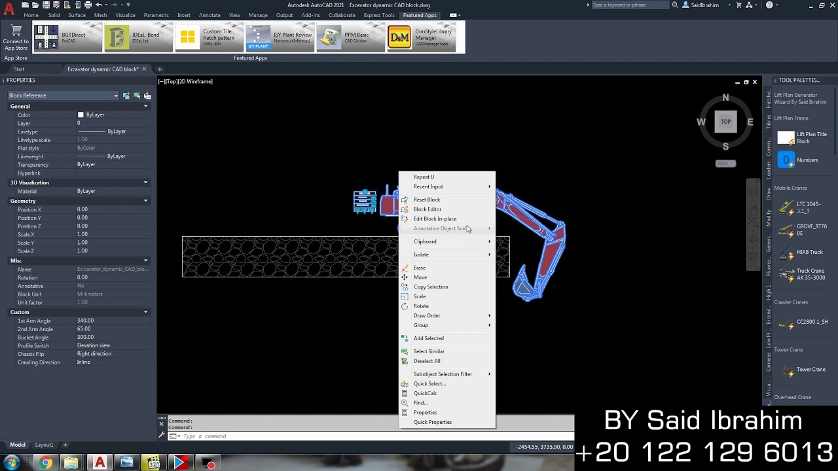Open the AutoCAD application menu logo
The image size is (838, 471).
(9, 8)
